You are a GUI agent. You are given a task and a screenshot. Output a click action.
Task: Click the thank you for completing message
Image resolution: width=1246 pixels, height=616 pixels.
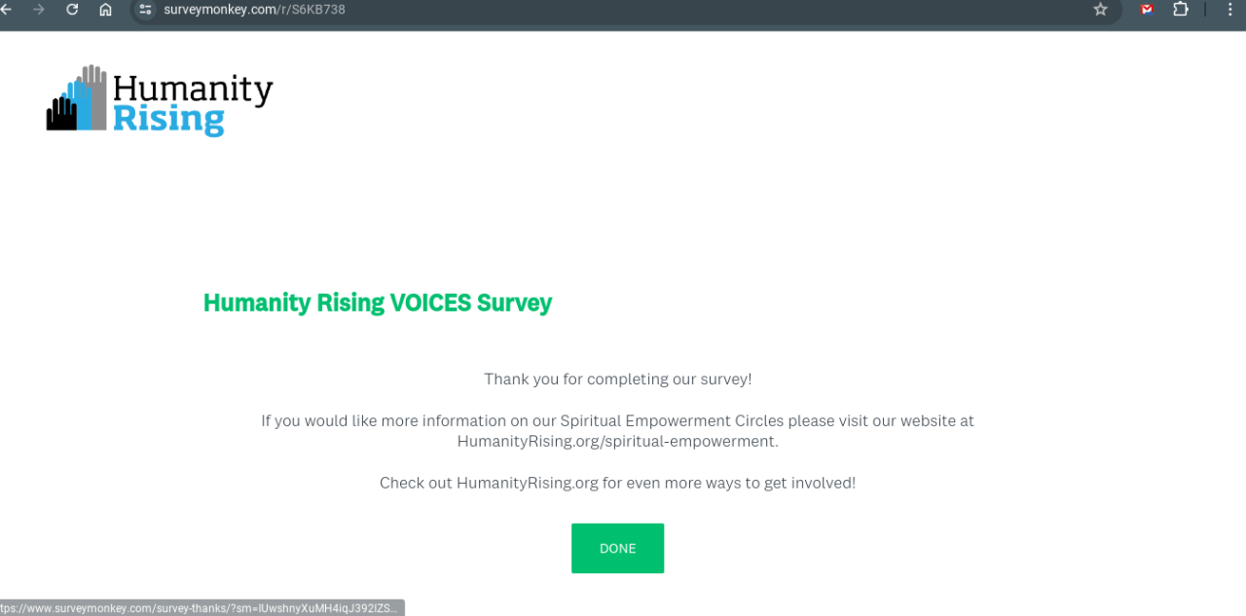pyautogui.click(x=618, y=380)
